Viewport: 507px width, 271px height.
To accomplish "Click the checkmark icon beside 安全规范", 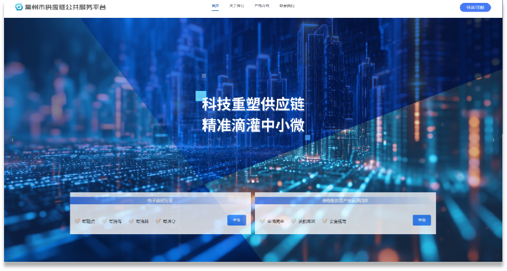I will pyautogui.click(x=325, y=221).
